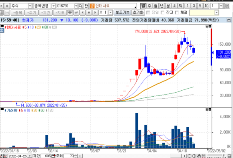233x158 pixels.
Task: Click the orange 경 badge beside 현대사료
Action: click(x=92, y=6)
